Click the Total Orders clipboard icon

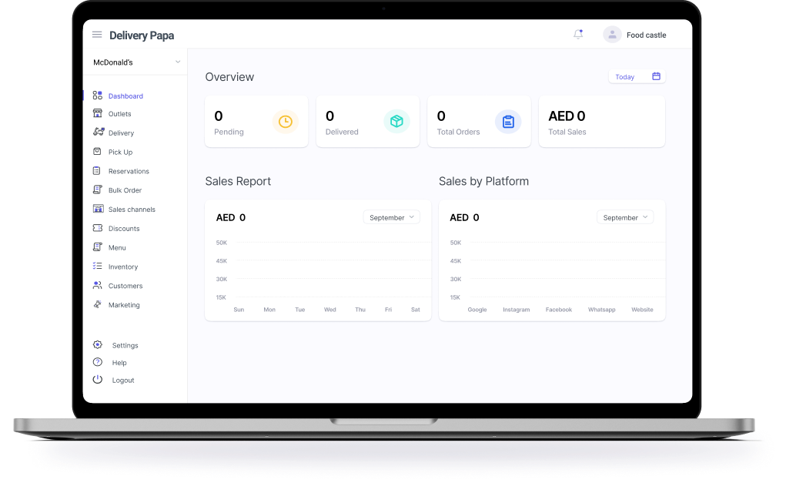point(508,122)
